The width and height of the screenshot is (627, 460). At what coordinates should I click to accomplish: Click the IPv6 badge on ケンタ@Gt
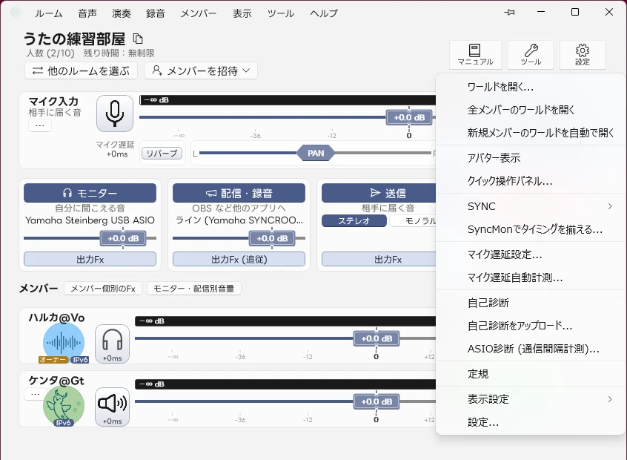(x=63, y=423)
